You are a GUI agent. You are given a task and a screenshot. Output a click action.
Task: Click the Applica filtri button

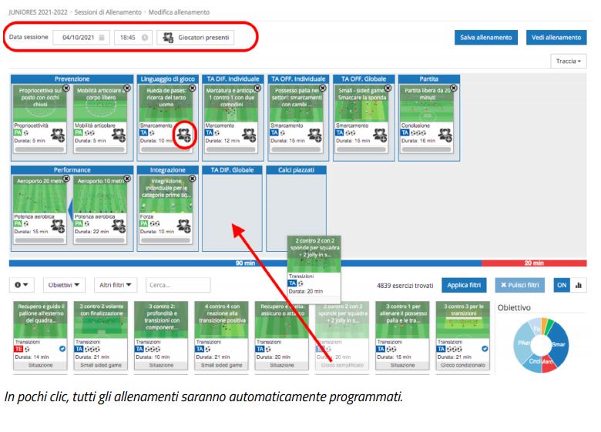pyautogui.click(x=465, y=285)
